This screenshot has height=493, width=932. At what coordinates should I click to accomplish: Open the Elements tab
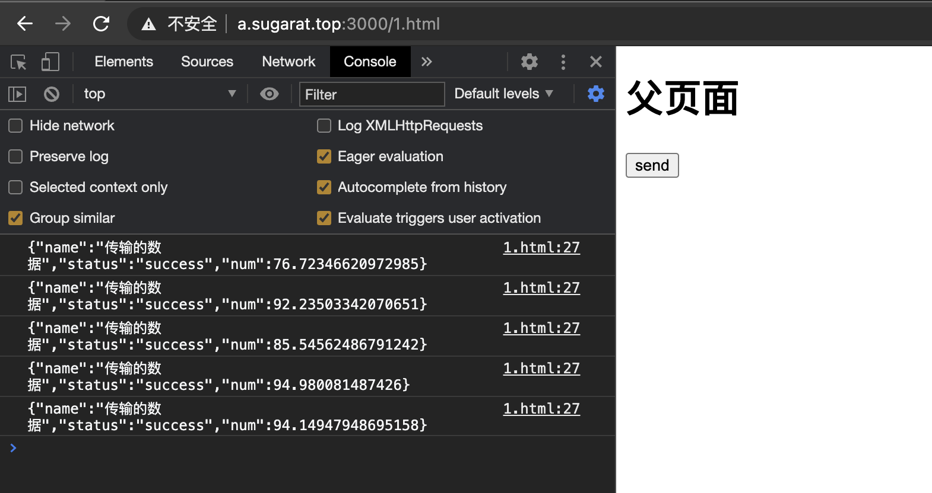[123, 62]
